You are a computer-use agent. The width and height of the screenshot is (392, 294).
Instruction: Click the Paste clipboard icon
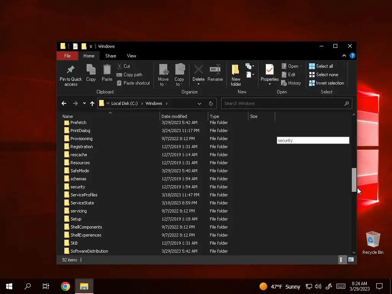[x=107, y=70]
